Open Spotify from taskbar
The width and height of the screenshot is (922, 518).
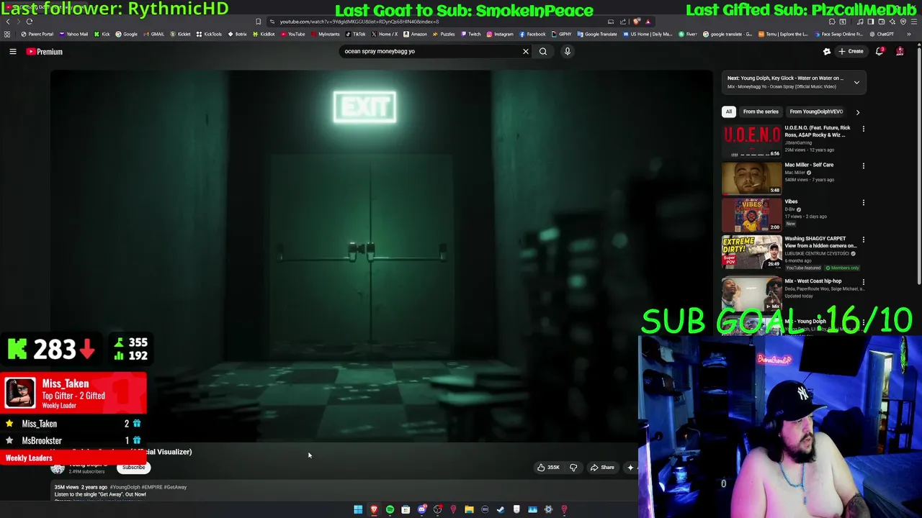click(390, 509)
